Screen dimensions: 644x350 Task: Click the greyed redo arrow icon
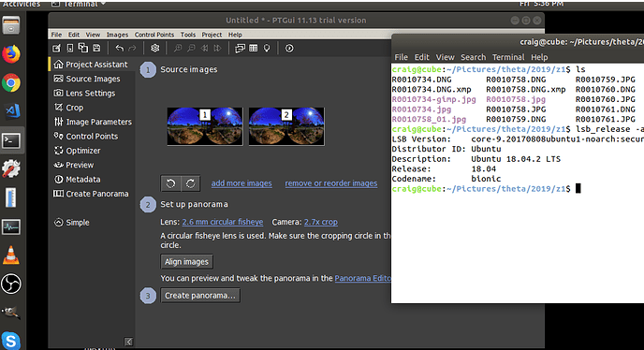tap(132, 48)
